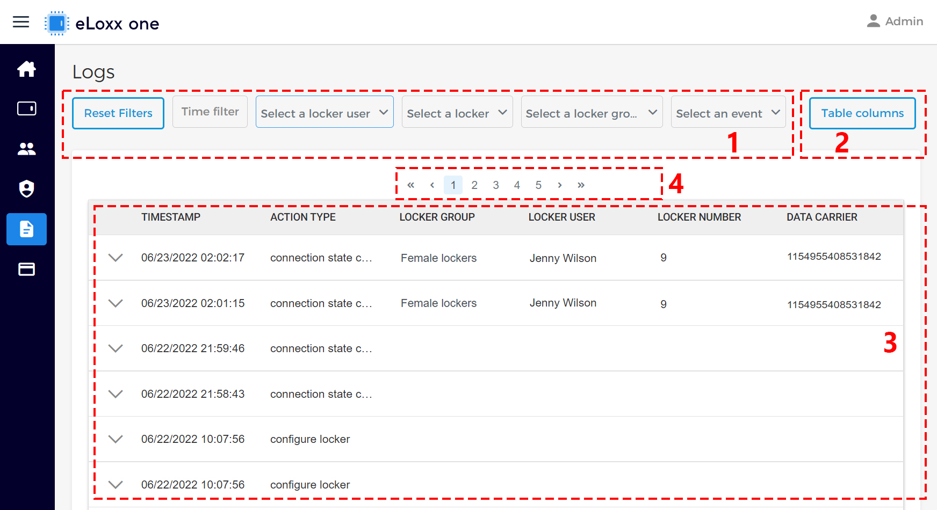937x510 pixels.
Task: Expand log row 06/23/2022 02:02:17
Action: pos(116,258)
